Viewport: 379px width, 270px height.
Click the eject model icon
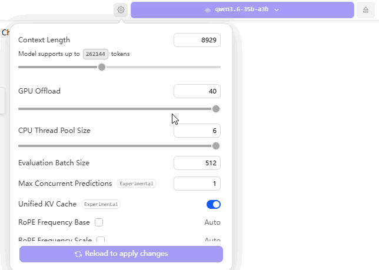pyautogui.click(x=365, y=10)
